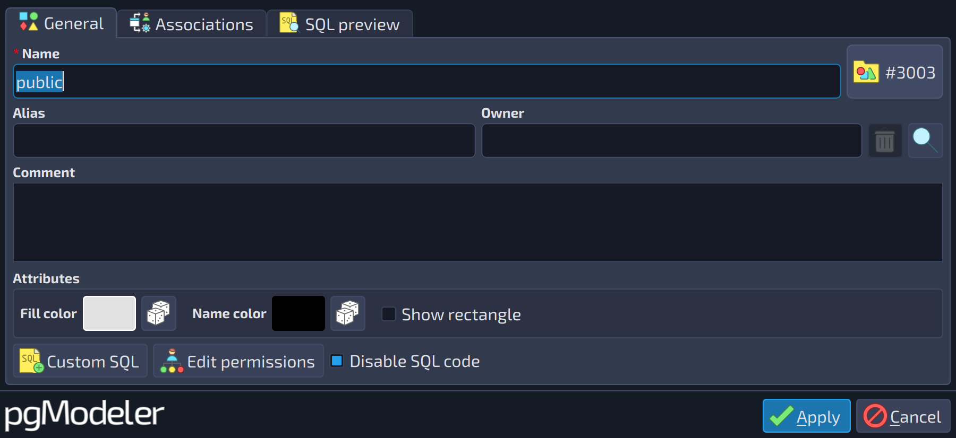
Task: Open Edit permissions dialog
Action: click(238, 361)
